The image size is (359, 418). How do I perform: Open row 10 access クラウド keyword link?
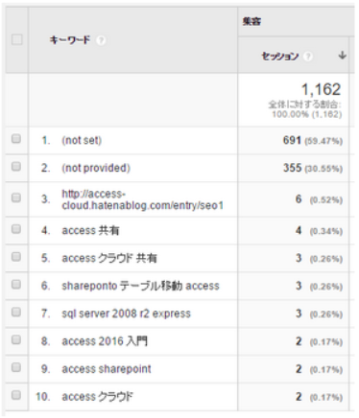click(97, 397)
